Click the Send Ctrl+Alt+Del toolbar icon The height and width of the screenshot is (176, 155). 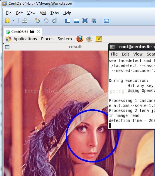pyautogui.click(x=25, y=21)
